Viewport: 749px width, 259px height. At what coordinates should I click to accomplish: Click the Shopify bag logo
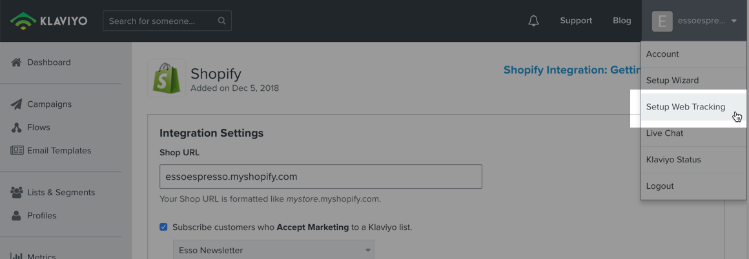[x=166, y=78]
